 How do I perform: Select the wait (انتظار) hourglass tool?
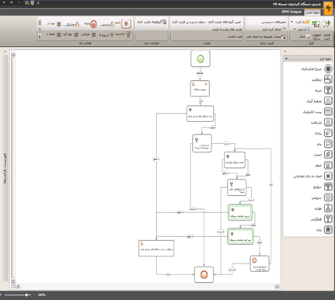click(x=328, y=165)
